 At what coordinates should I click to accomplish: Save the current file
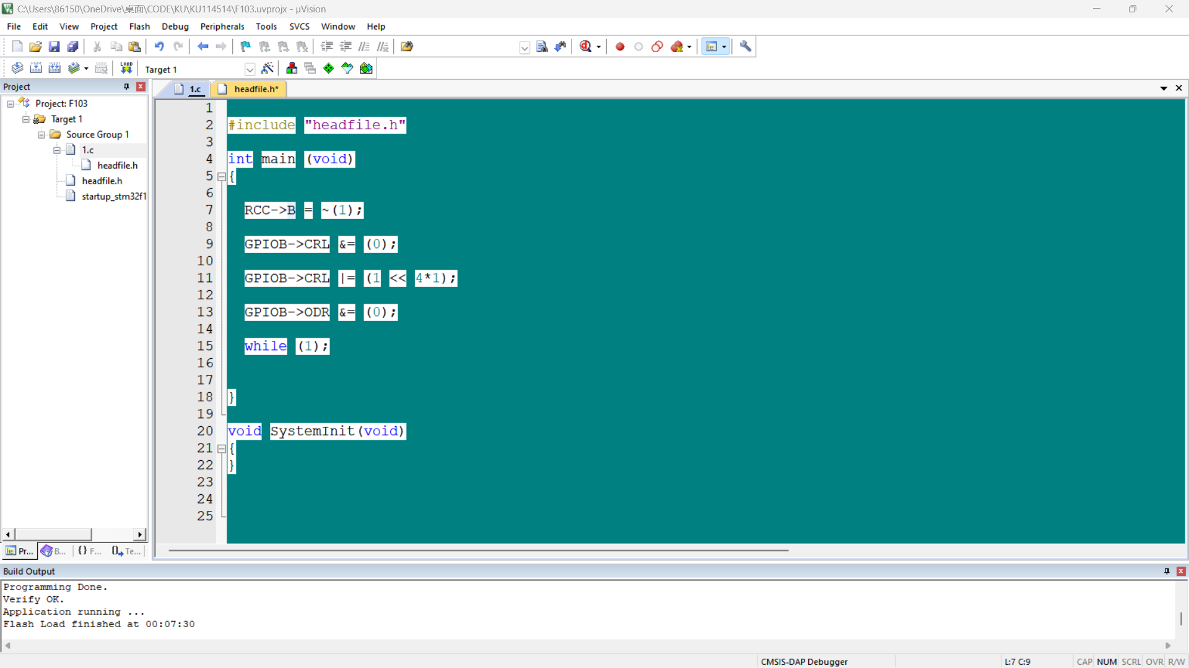[x=54, y=46]
